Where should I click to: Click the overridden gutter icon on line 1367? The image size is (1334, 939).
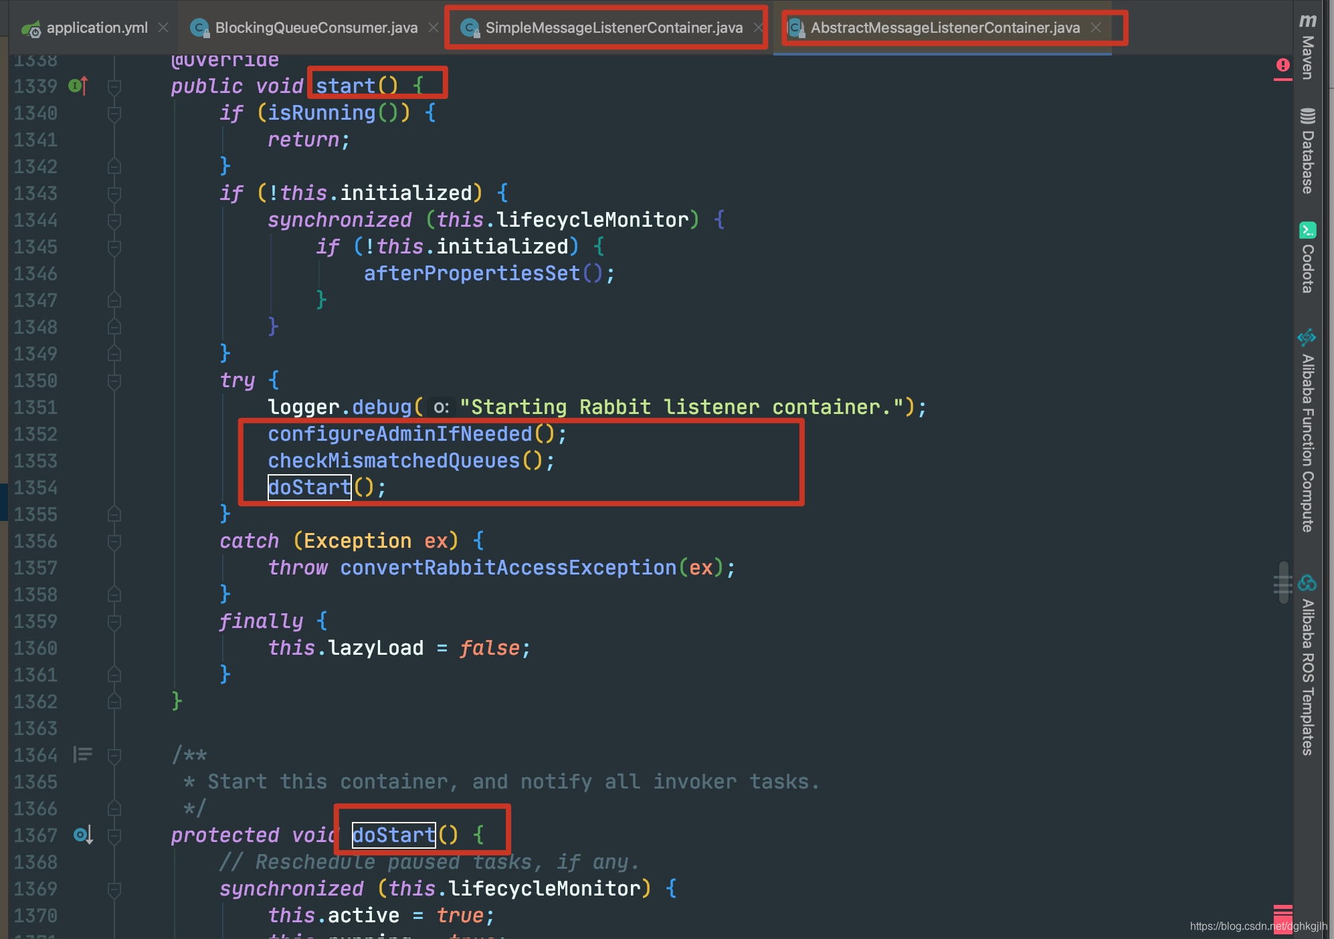[83, 835]
